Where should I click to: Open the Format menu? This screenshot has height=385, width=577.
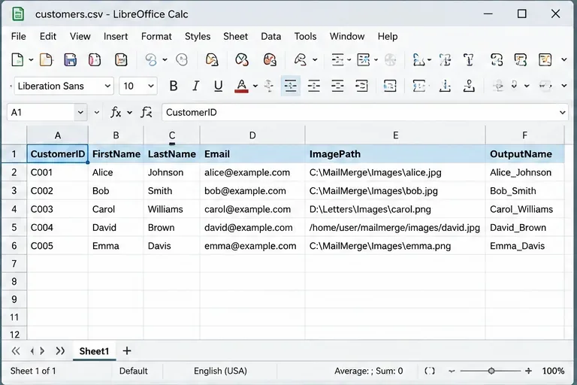(156, 37)
